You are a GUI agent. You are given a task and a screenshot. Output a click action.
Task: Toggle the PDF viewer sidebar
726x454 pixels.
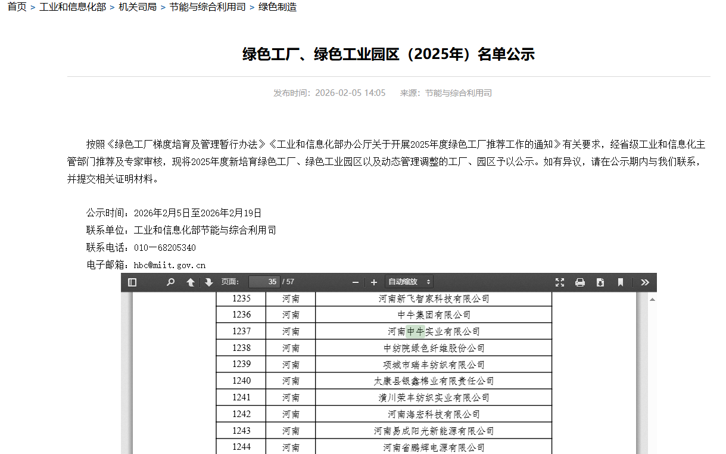click(x=132, y=282)
